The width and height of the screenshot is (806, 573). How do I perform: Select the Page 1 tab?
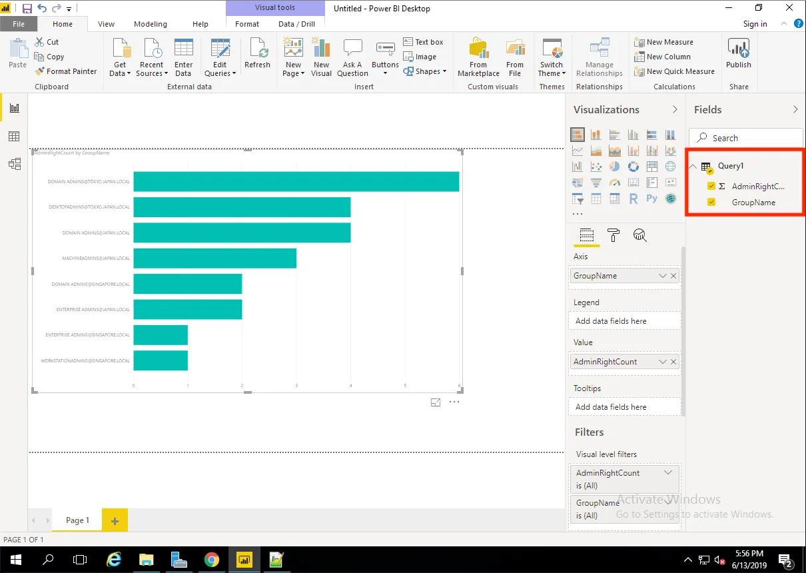click(x=77, y=520)
